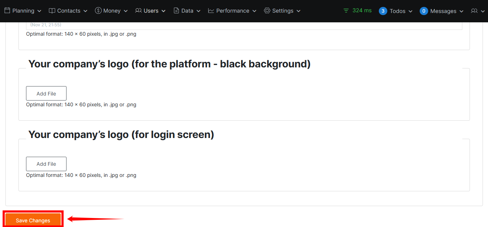Click the Users people icon
Image resolution: width=488 pixels, height=227 pixels.
[138, 11]
